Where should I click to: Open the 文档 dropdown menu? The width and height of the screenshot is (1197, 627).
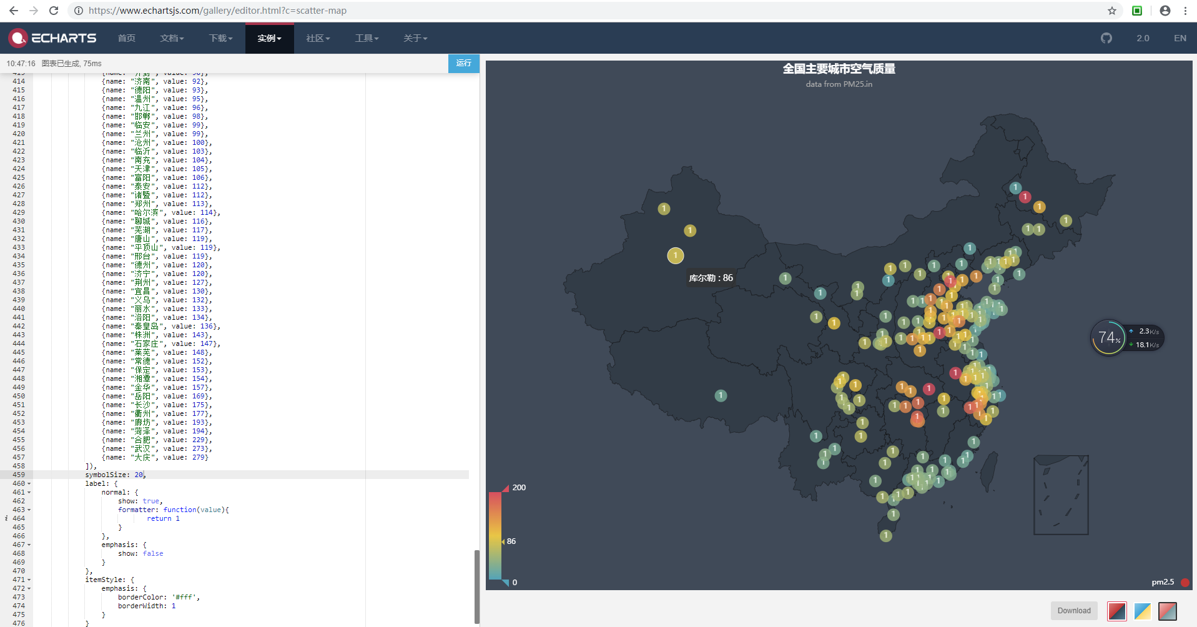[x=172, y=38]
